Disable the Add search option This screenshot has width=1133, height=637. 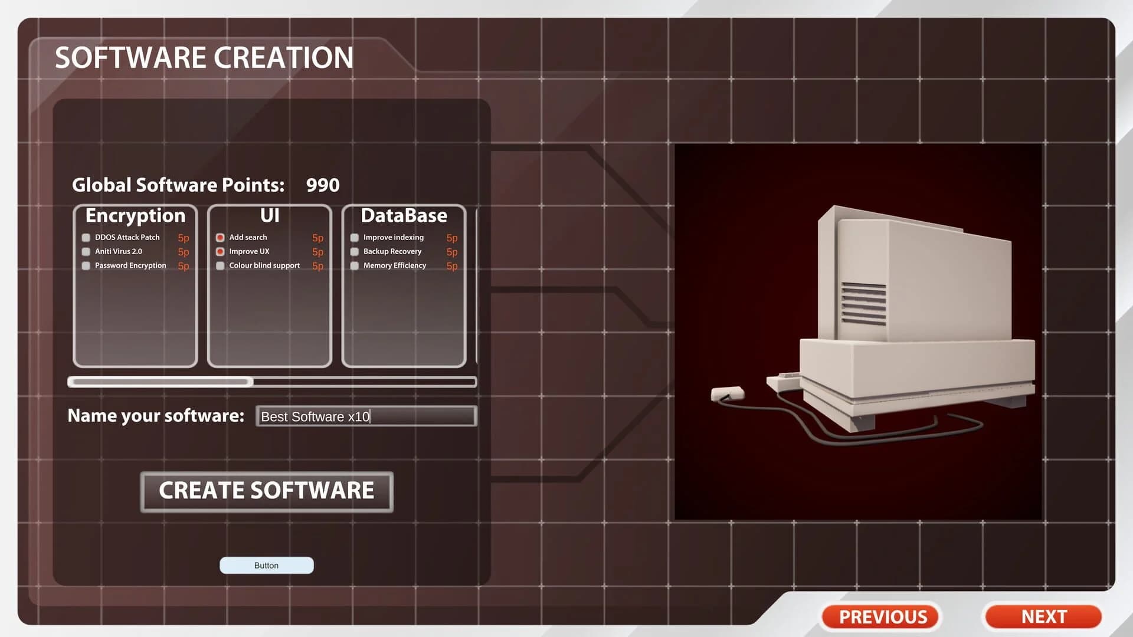(x=220, y=237)
